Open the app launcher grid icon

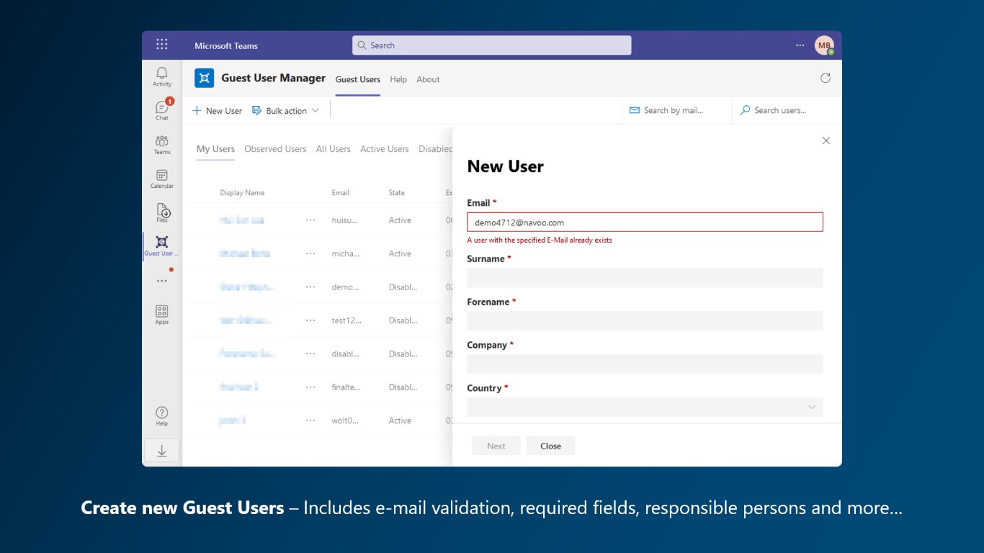pyautogui.click(x=162, y=45)
